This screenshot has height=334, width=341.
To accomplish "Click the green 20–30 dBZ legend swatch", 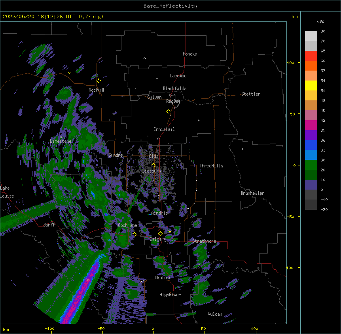I will pyautogui.click(x=311, y=165).
